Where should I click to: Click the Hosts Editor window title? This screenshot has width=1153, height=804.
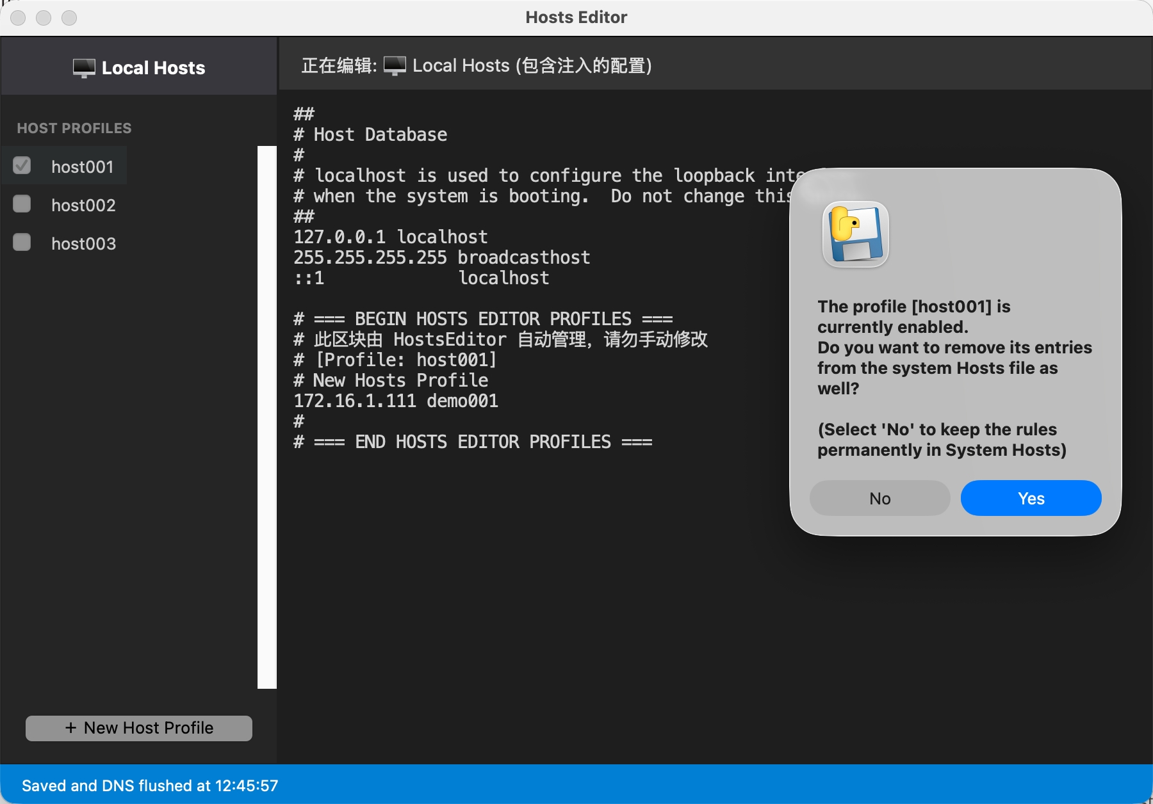576,17
